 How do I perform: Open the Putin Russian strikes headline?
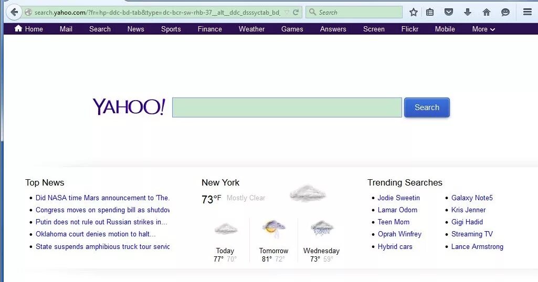(x=101, y=222)
